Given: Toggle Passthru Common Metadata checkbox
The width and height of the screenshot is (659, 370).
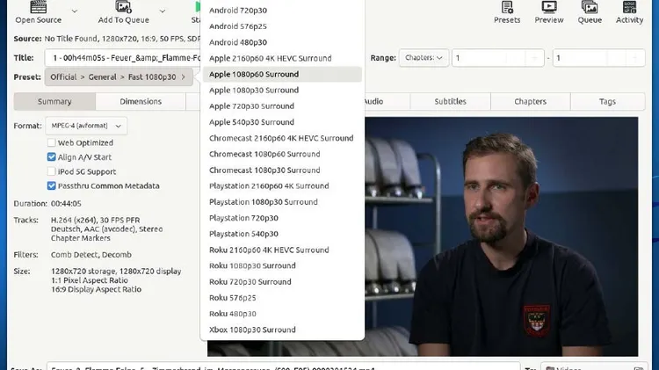Looking at the screenshot, I should (51, 185).
